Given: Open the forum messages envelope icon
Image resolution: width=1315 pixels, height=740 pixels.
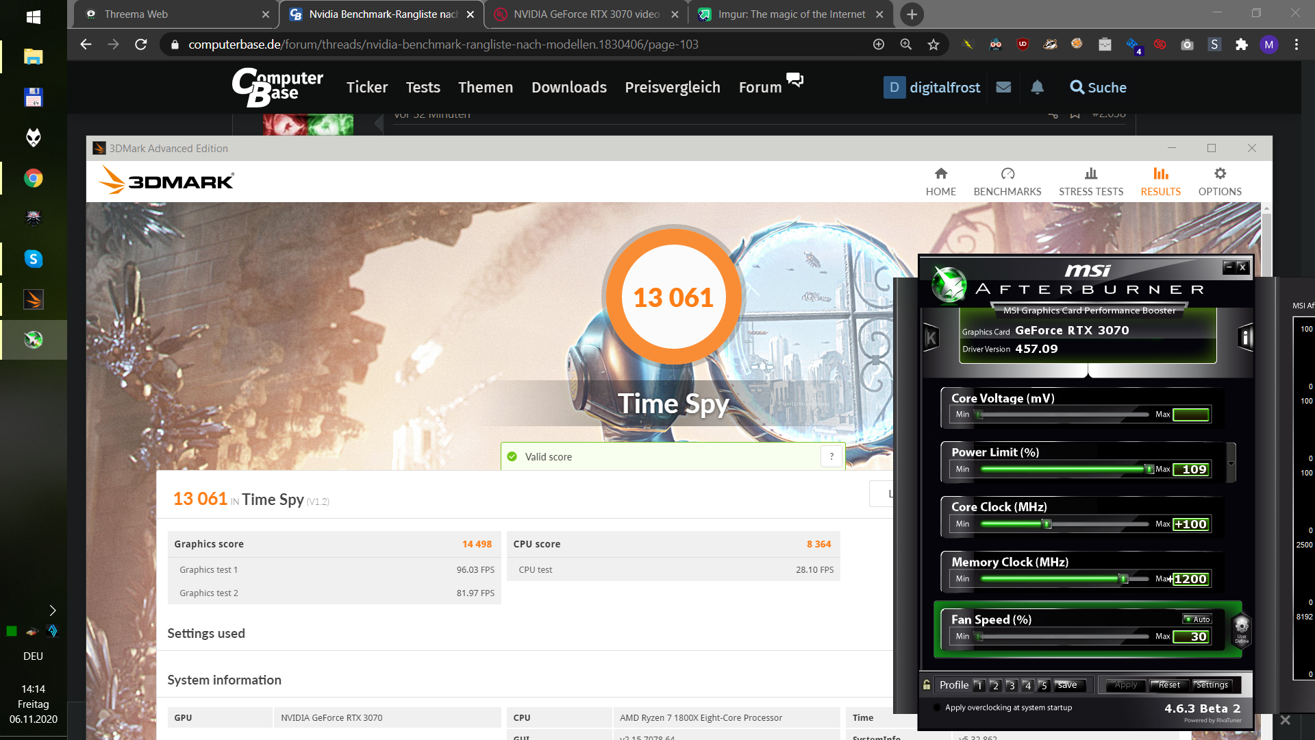Looking at the screenshot, I should pyautogui.click(x=1003, y=87).
